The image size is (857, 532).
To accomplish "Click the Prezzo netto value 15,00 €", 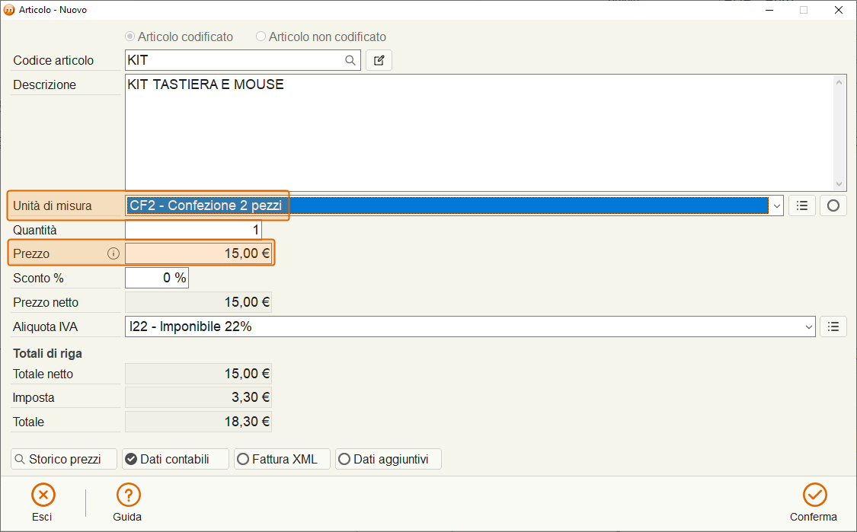I will [x=198, y=302].
